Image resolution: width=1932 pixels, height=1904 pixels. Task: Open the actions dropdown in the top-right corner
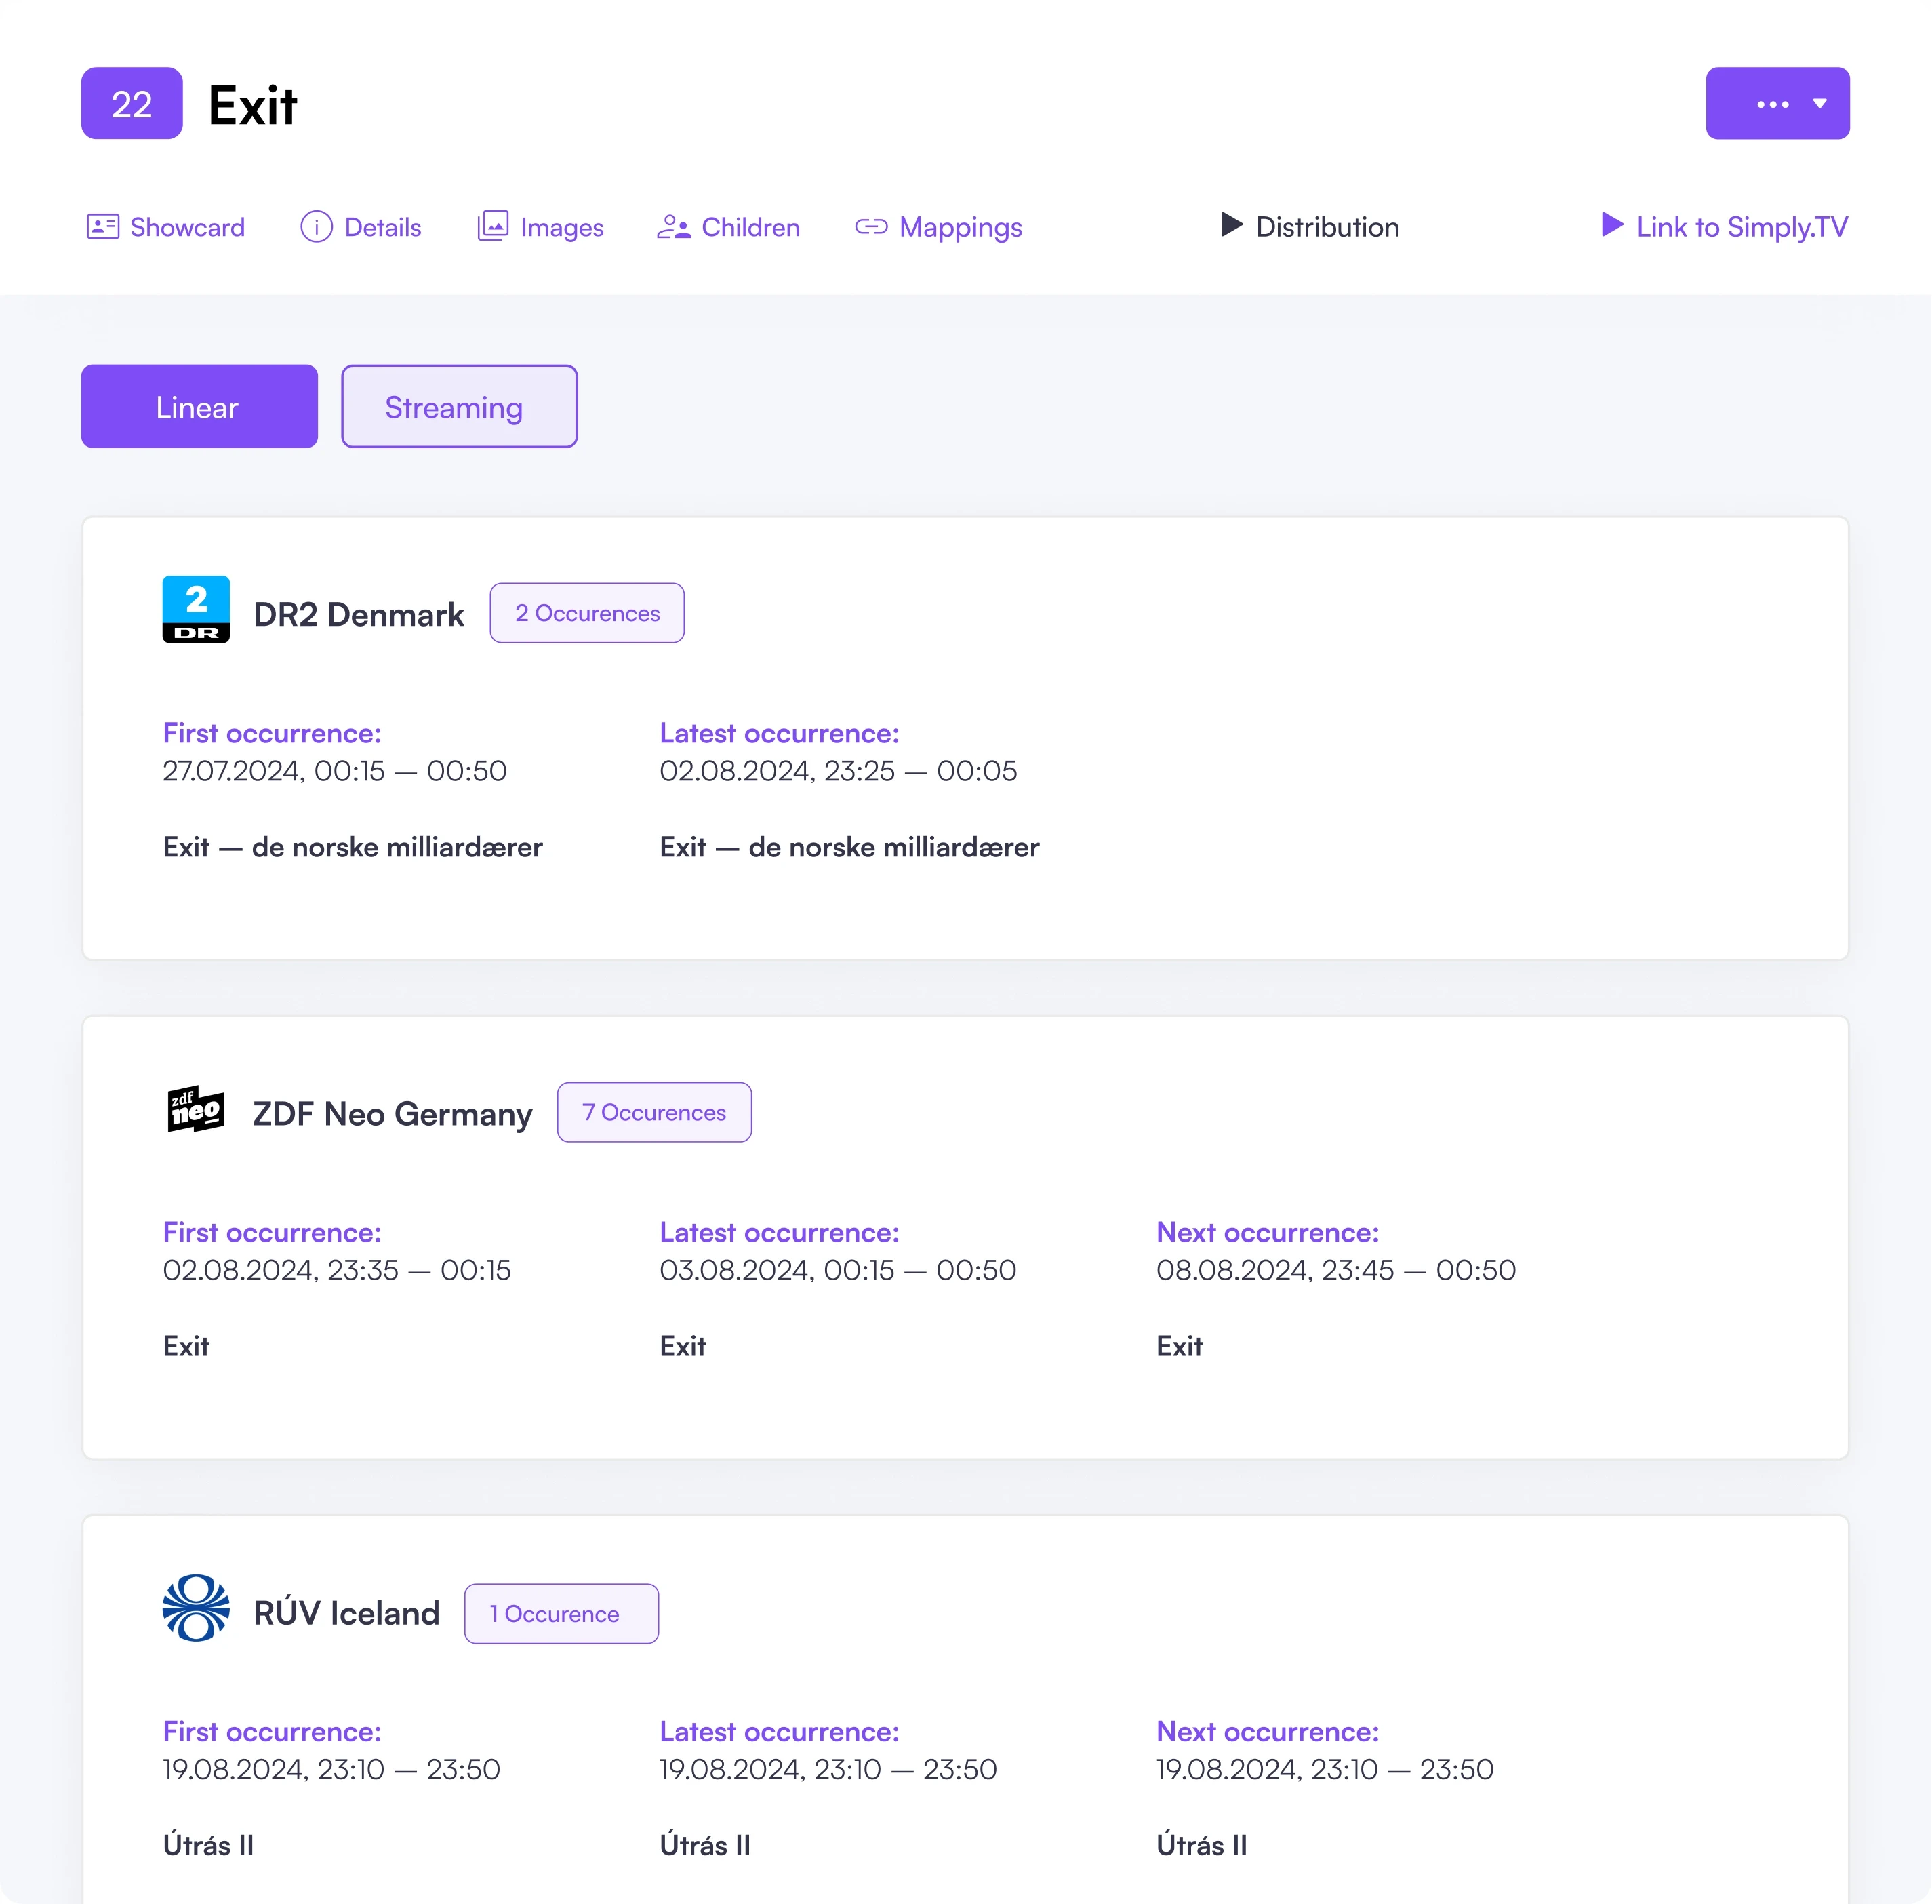[x=1778, y=103]
